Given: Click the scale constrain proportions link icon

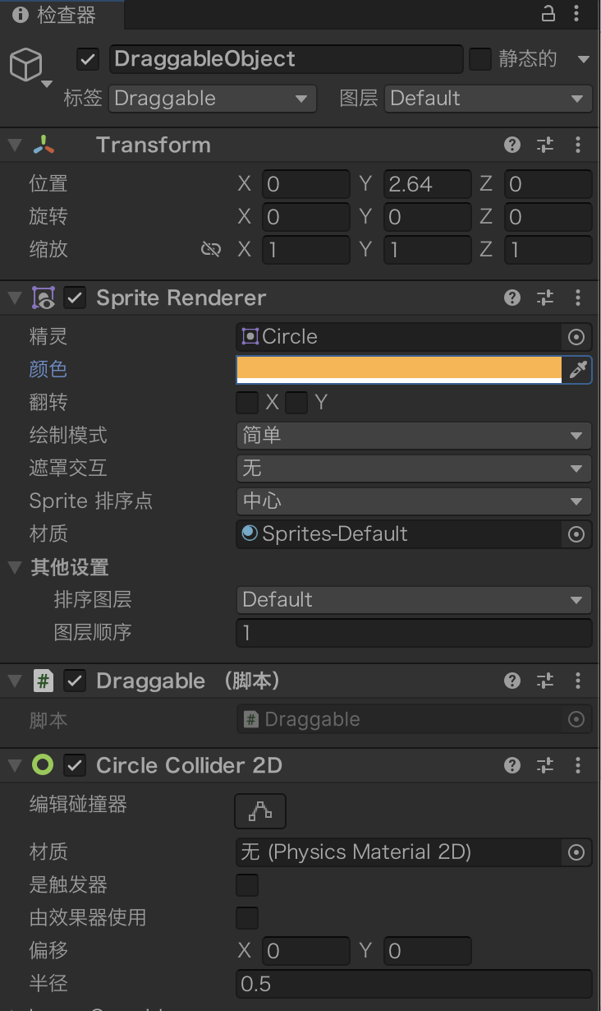Looking at the screenshot, I should tap(211, 249).
